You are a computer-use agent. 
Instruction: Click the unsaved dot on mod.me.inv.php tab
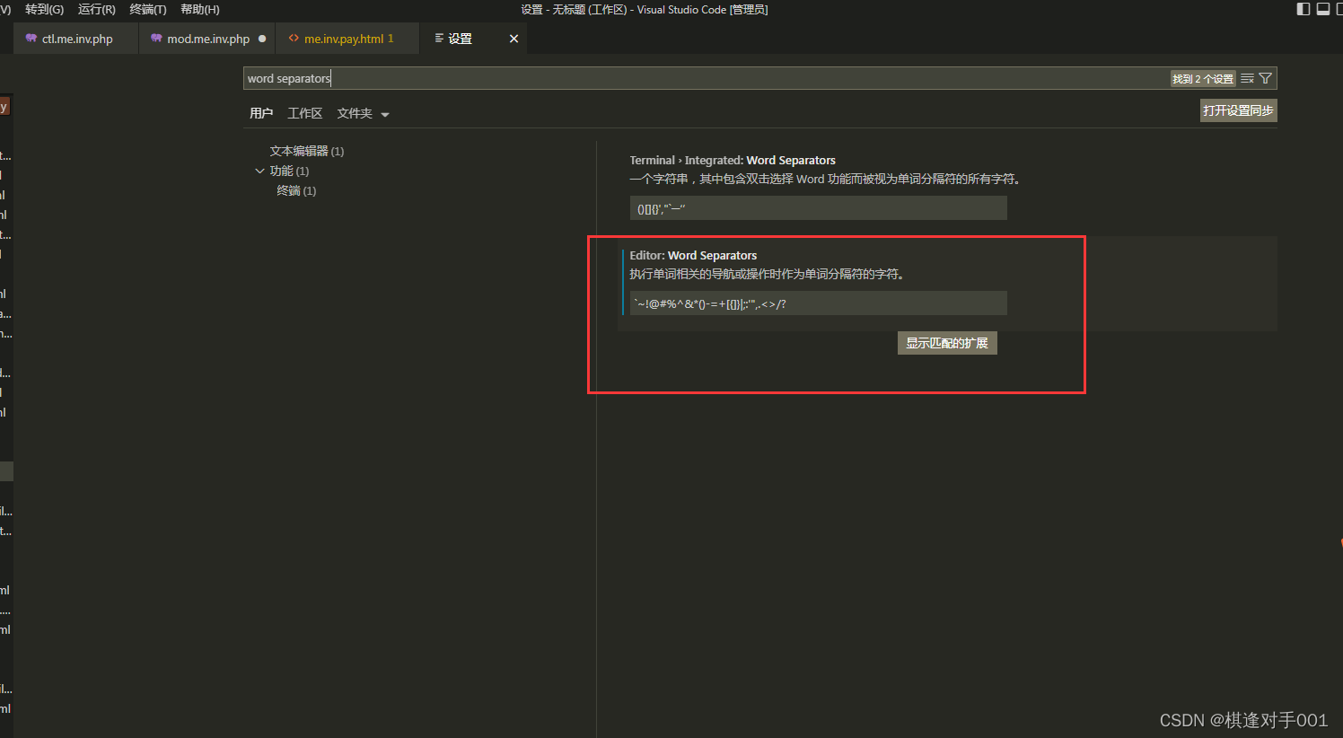coord(262,39)
